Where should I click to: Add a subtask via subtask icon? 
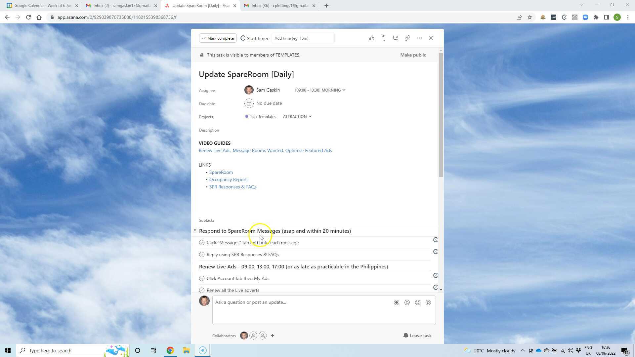pos(396,38)
